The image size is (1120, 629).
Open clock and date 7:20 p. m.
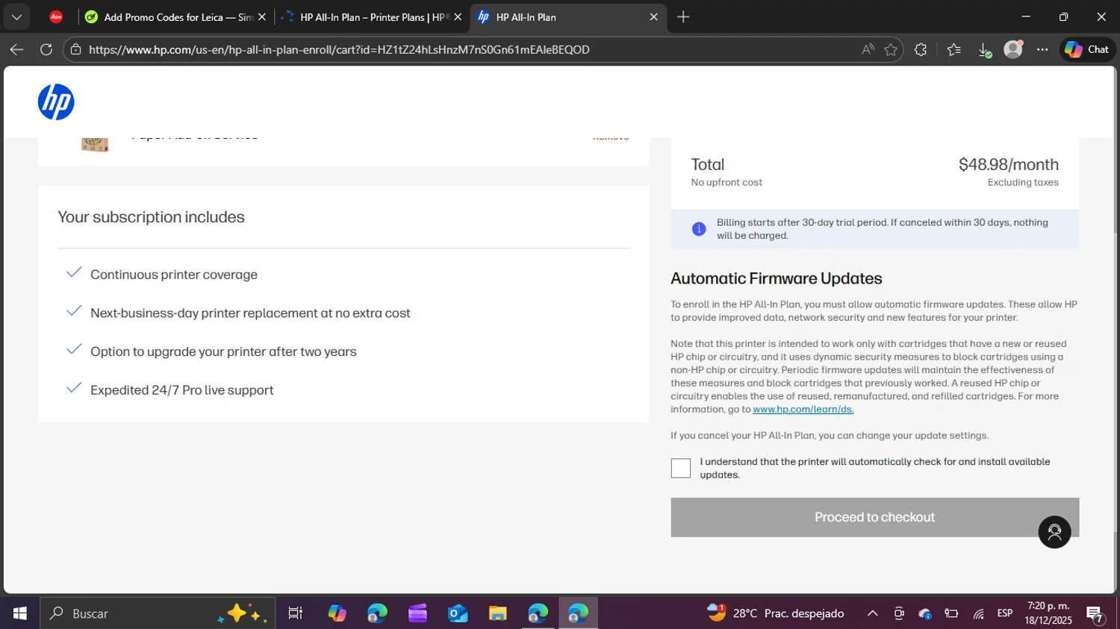[x=1048, y=613]
